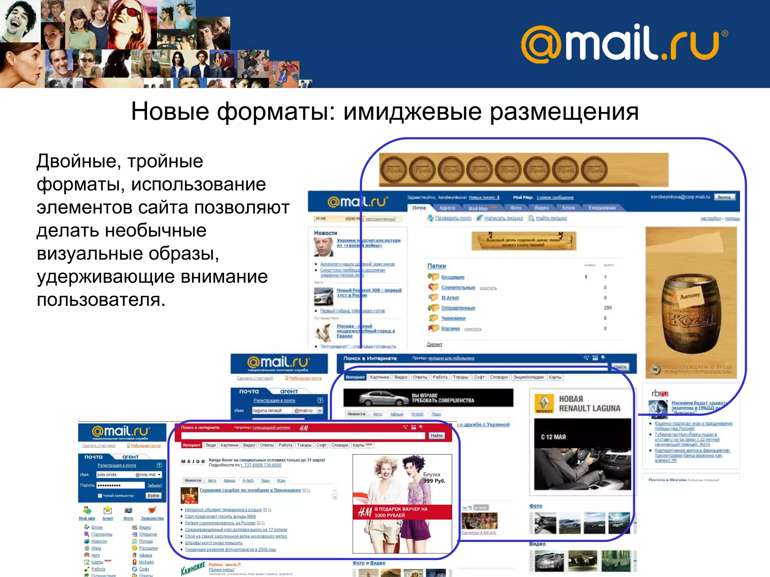Screen dimensions: 770x577
Task: Click the Рассылки icon
Action: (135, 548)
